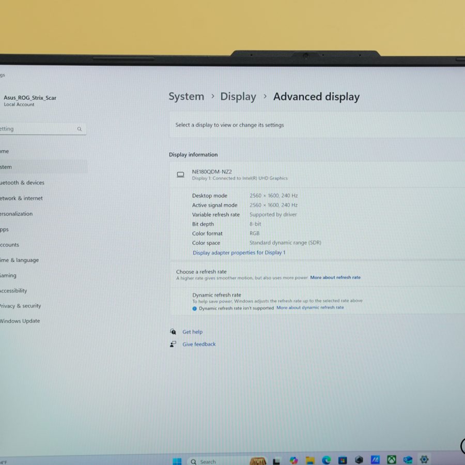Click the Select a display settings row

(x=317, y=125)
